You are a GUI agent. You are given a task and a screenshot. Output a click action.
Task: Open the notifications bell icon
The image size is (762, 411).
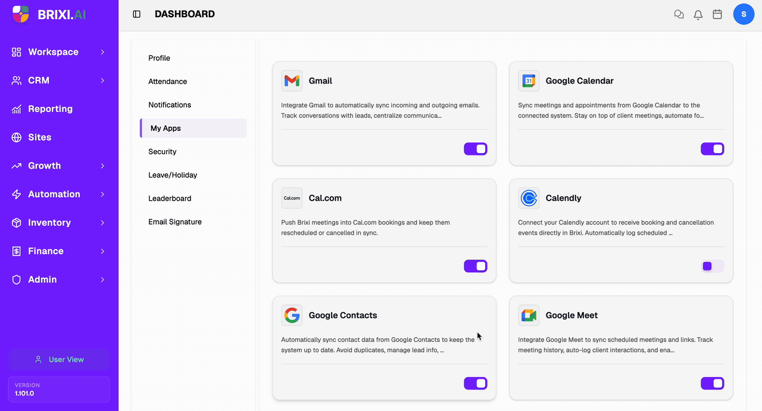[x=698, y=14]
